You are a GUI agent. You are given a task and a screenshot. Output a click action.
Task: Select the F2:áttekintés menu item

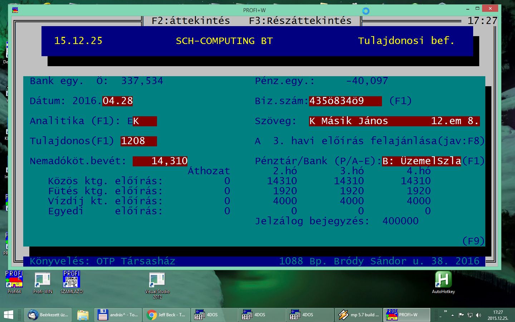(x=191, y=21)
